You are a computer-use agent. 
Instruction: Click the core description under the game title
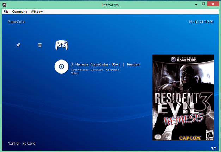pyautogui.click(x=96, y=71)
